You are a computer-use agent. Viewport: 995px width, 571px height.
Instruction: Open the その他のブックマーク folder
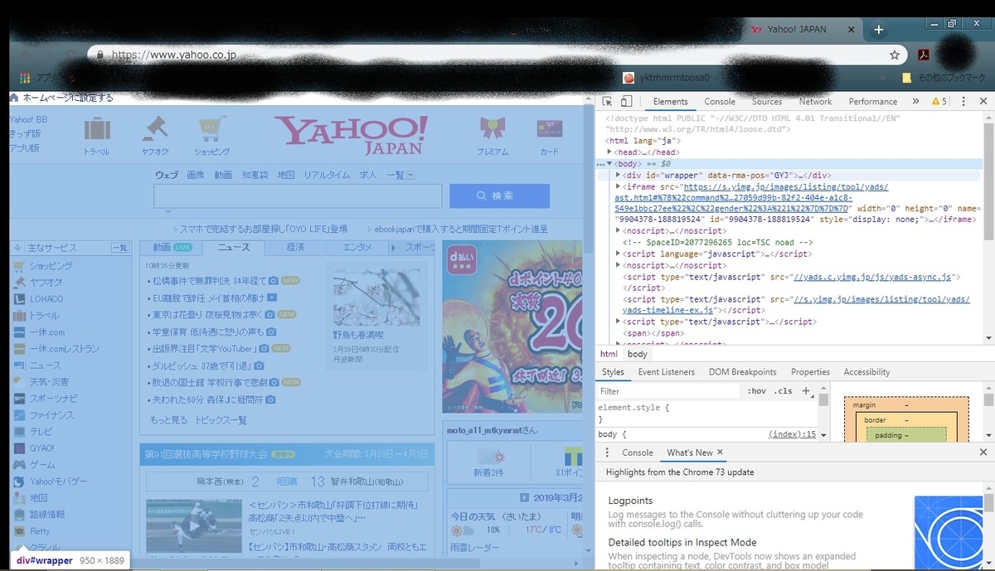coord(943,77)
